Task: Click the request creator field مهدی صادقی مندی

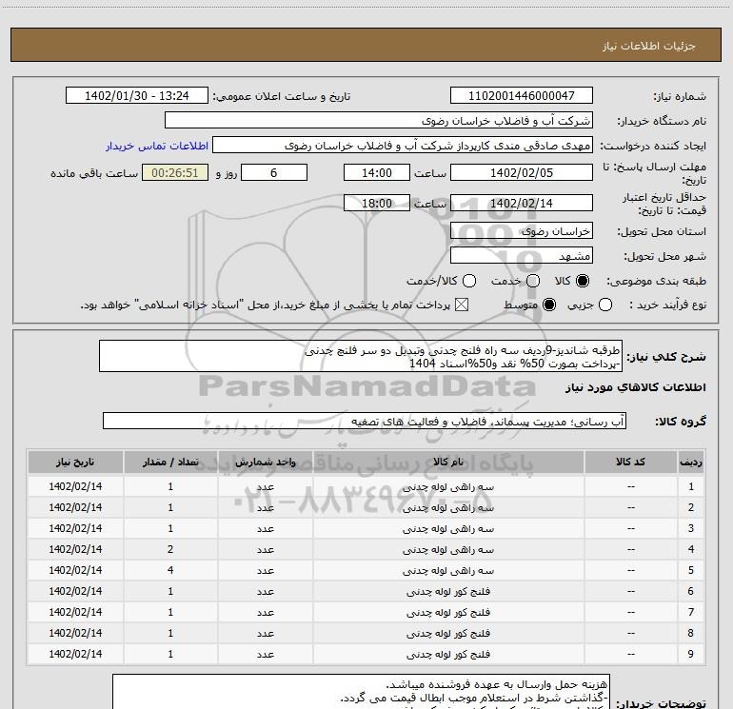Action: [403, 145]
